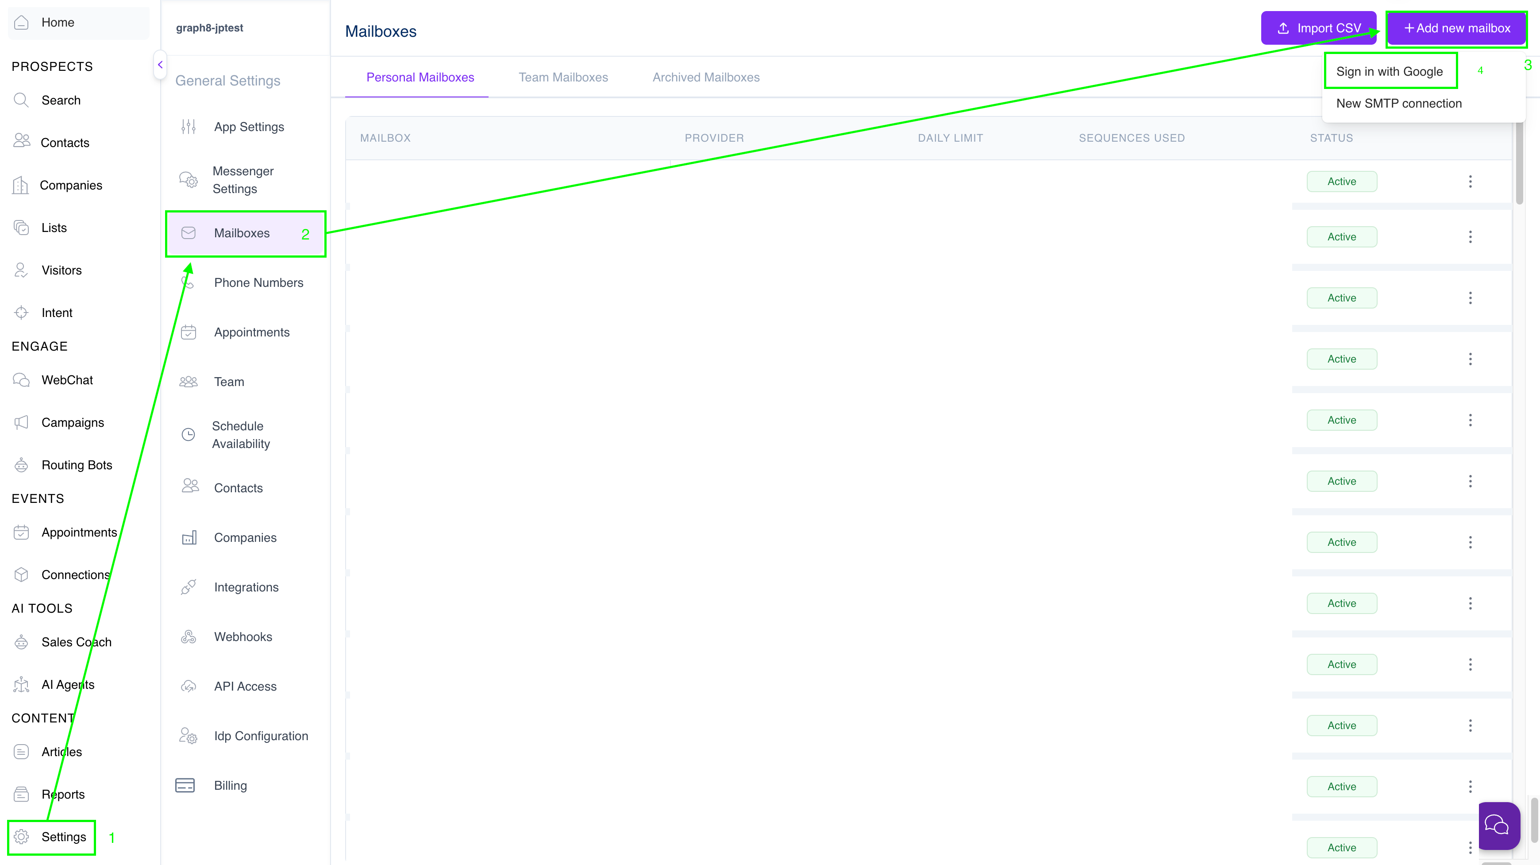Open the chat widget bubble icon
The height and width of the screenshot is (865, 1540).
click(1499, 826)
